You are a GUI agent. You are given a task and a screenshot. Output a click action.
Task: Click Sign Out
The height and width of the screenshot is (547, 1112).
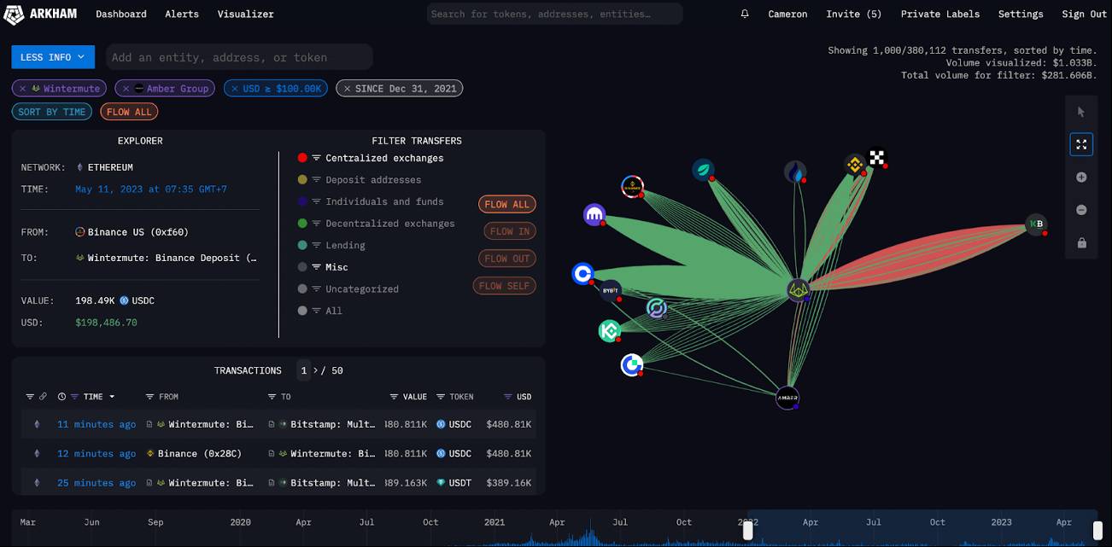tap(1085, 15)
